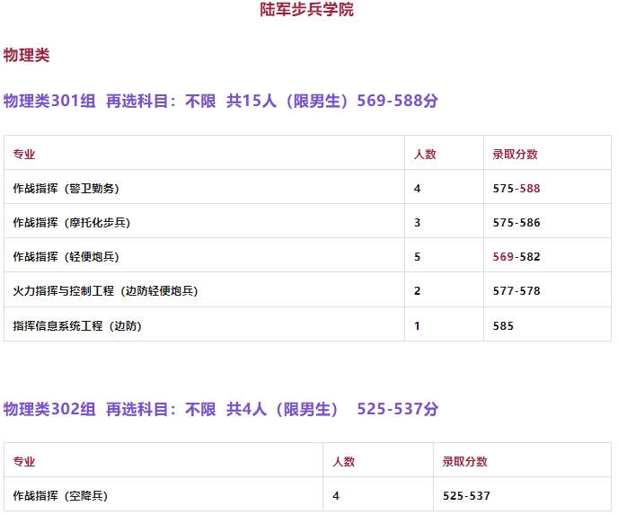The height and width of the screenshot is (515, 618).
Task: Select the 物理类 section heading
Action: tap(27, 56)
